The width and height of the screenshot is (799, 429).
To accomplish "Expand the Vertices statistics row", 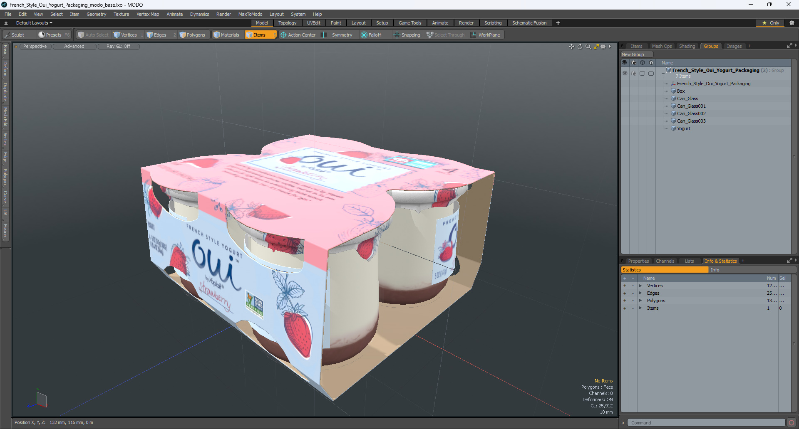I will tap(640, 286).
